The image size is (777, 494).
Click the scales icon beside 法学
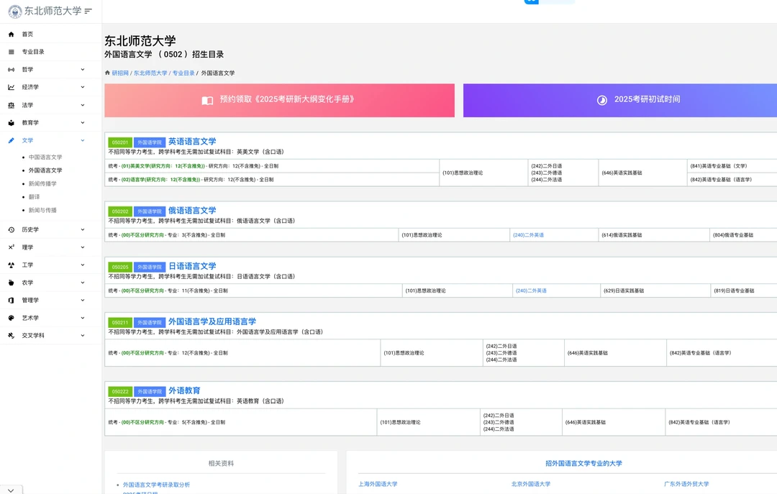[11, 105]
